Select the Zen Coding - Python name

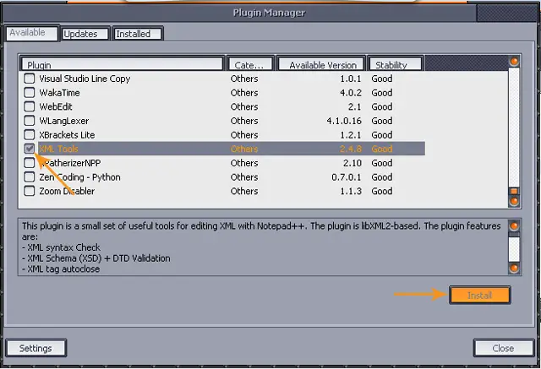pyautogui.click(x=79, y=177)
